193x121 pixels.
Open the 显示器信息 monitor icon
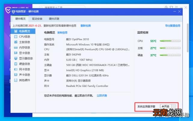pyautogui.click(x=16, y=58)
